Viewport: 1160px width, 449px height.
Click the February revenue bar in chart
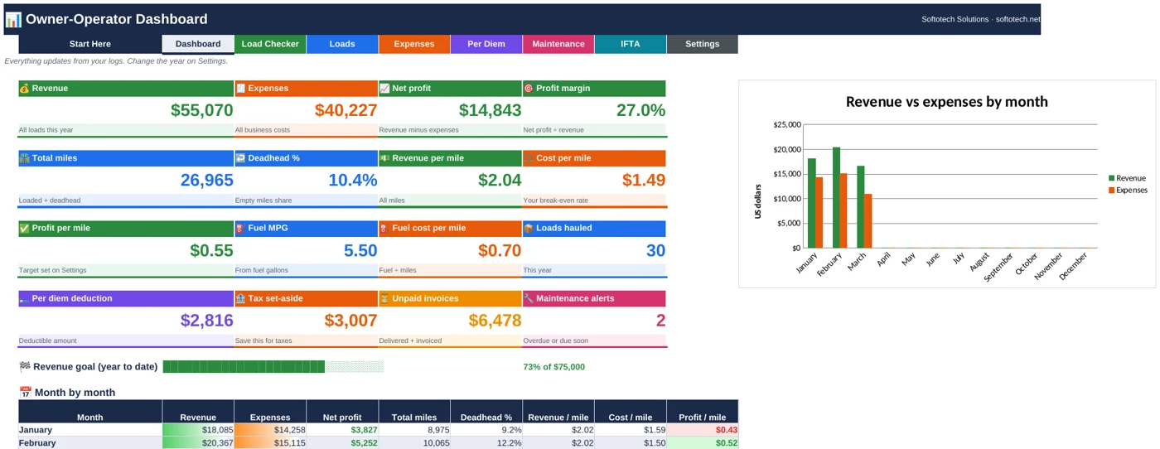(837, 198)
